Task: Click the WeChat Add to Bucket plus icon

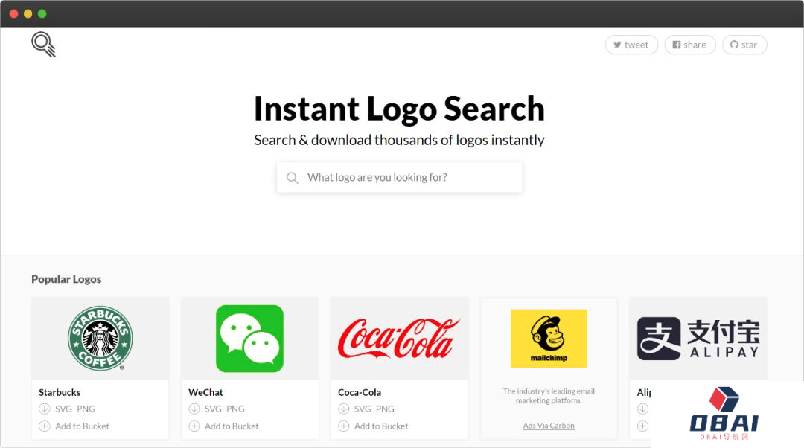Action: (x=194, y=426)
